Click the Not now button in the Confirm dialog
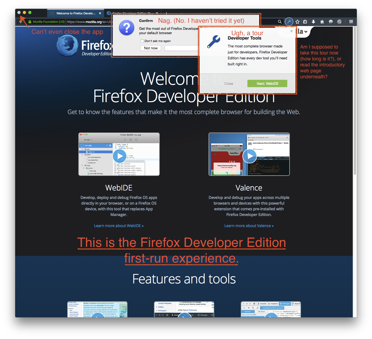372x339 pixels. tap(150, 48)
